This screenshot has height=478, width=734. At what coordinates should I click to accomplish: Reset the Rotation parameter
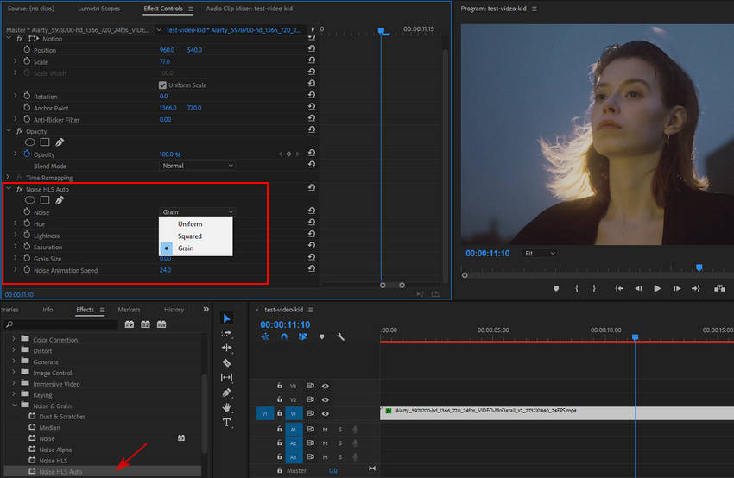click(x=311, y=96)
